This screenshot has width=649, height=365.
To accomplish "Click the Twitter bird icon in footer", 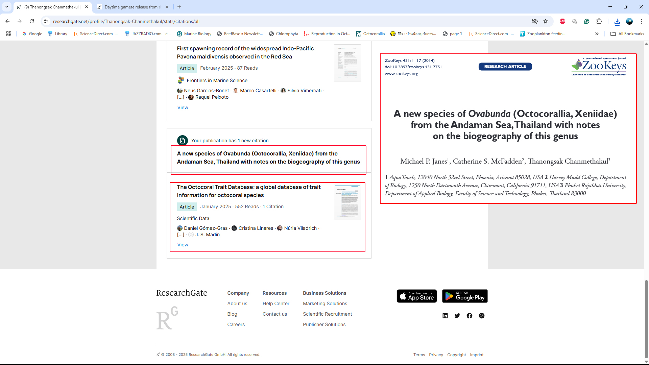I will point(457,316).
